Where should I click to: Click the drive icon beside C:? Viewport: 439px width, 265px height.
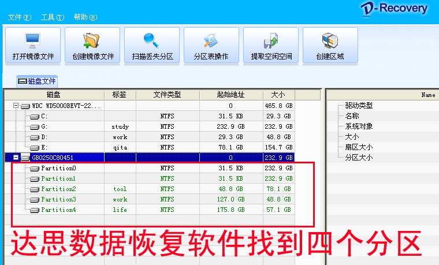(35, 117)
